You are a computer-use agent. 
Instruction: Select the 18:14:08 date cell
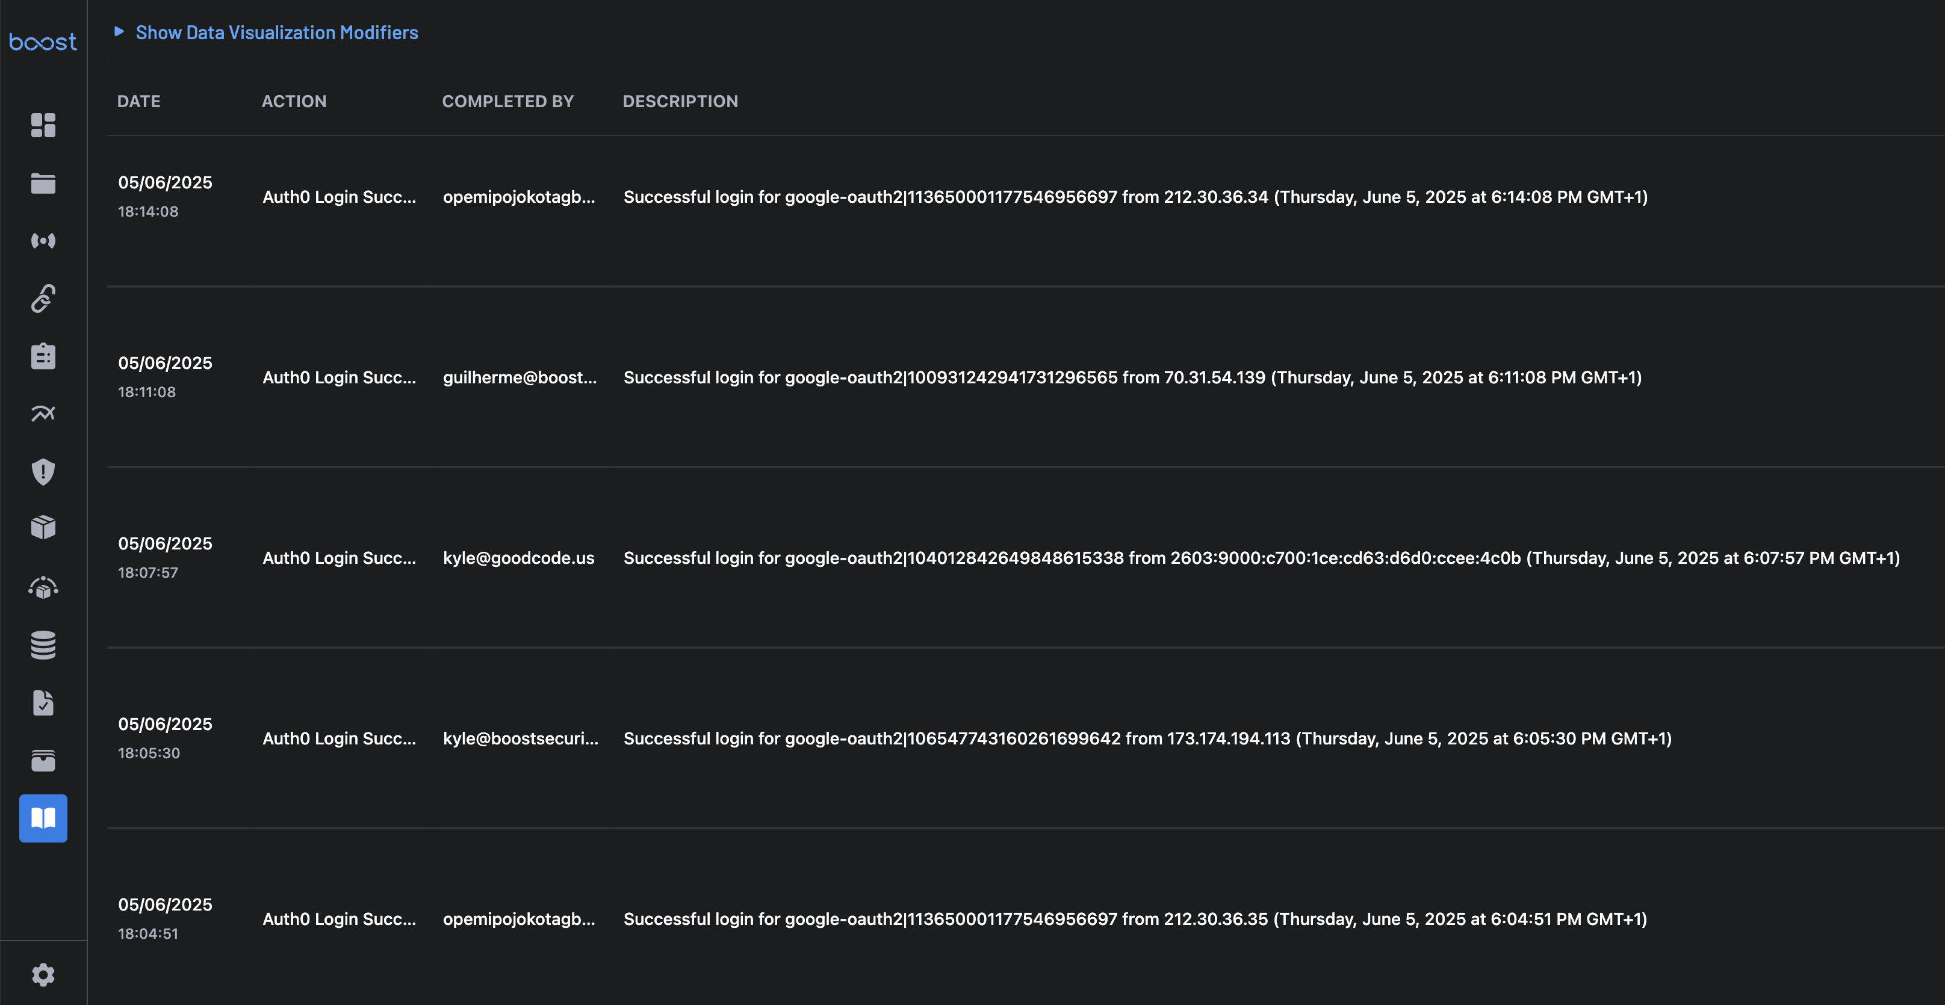[164, 196]
